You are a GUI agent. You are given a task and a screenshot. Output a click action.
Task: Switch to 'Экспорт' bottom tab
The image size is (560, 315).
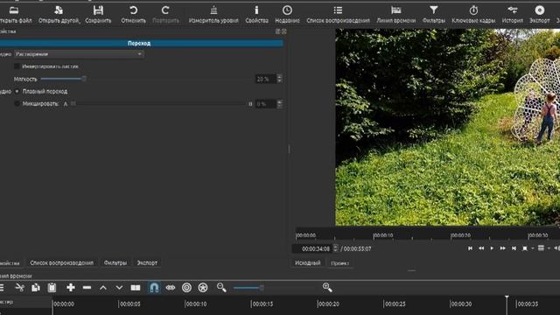coord(147,262)
